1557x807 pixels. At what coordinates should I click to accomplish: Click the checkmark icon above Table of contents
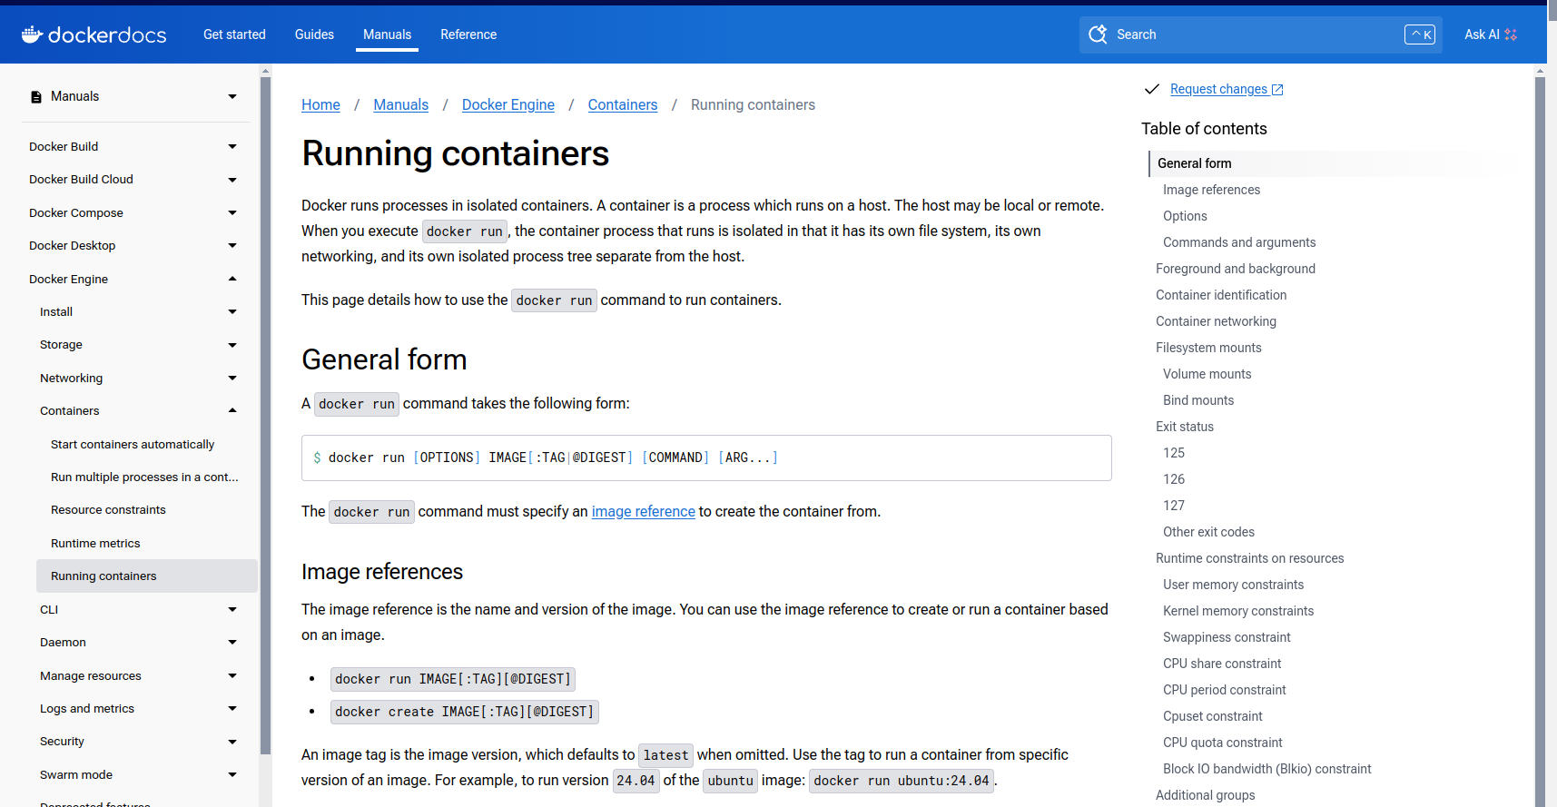(1152, 89)
